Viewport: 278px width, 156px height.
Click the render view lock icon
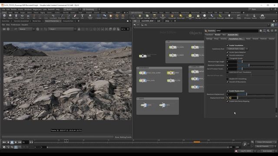point(79,29)
